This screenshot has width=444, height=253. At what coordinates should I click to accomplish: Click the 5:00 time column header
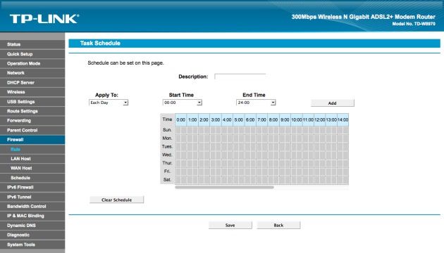coord(239,119)
